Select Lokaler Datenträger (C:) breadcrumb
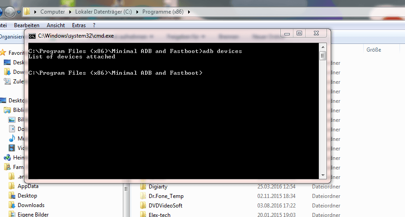405x217 pixels. (103, 12)
